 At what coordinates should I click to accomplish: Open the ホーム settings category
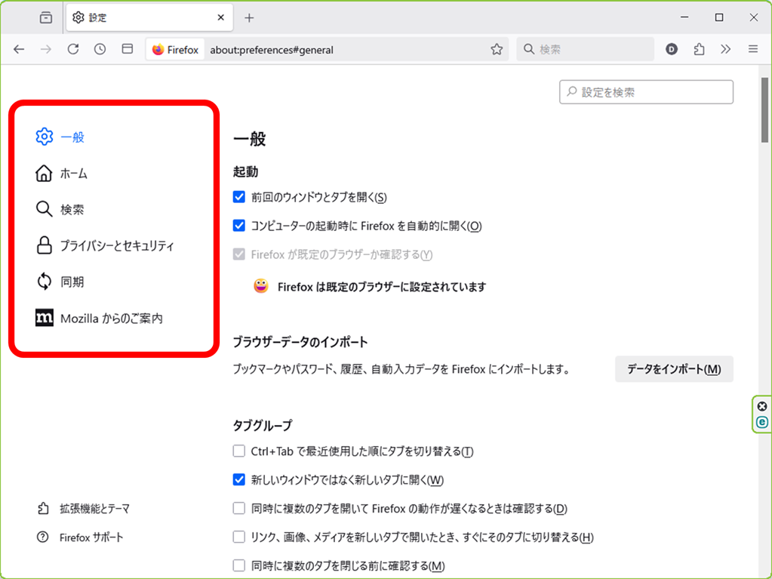point(74,174)
